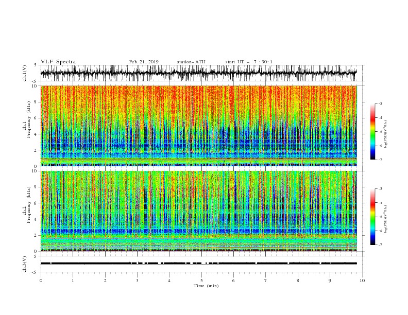This screenshot has height=315, width=408.
Task: Click the ch.2 color scale bar
Action: click(x=372, y=217)
